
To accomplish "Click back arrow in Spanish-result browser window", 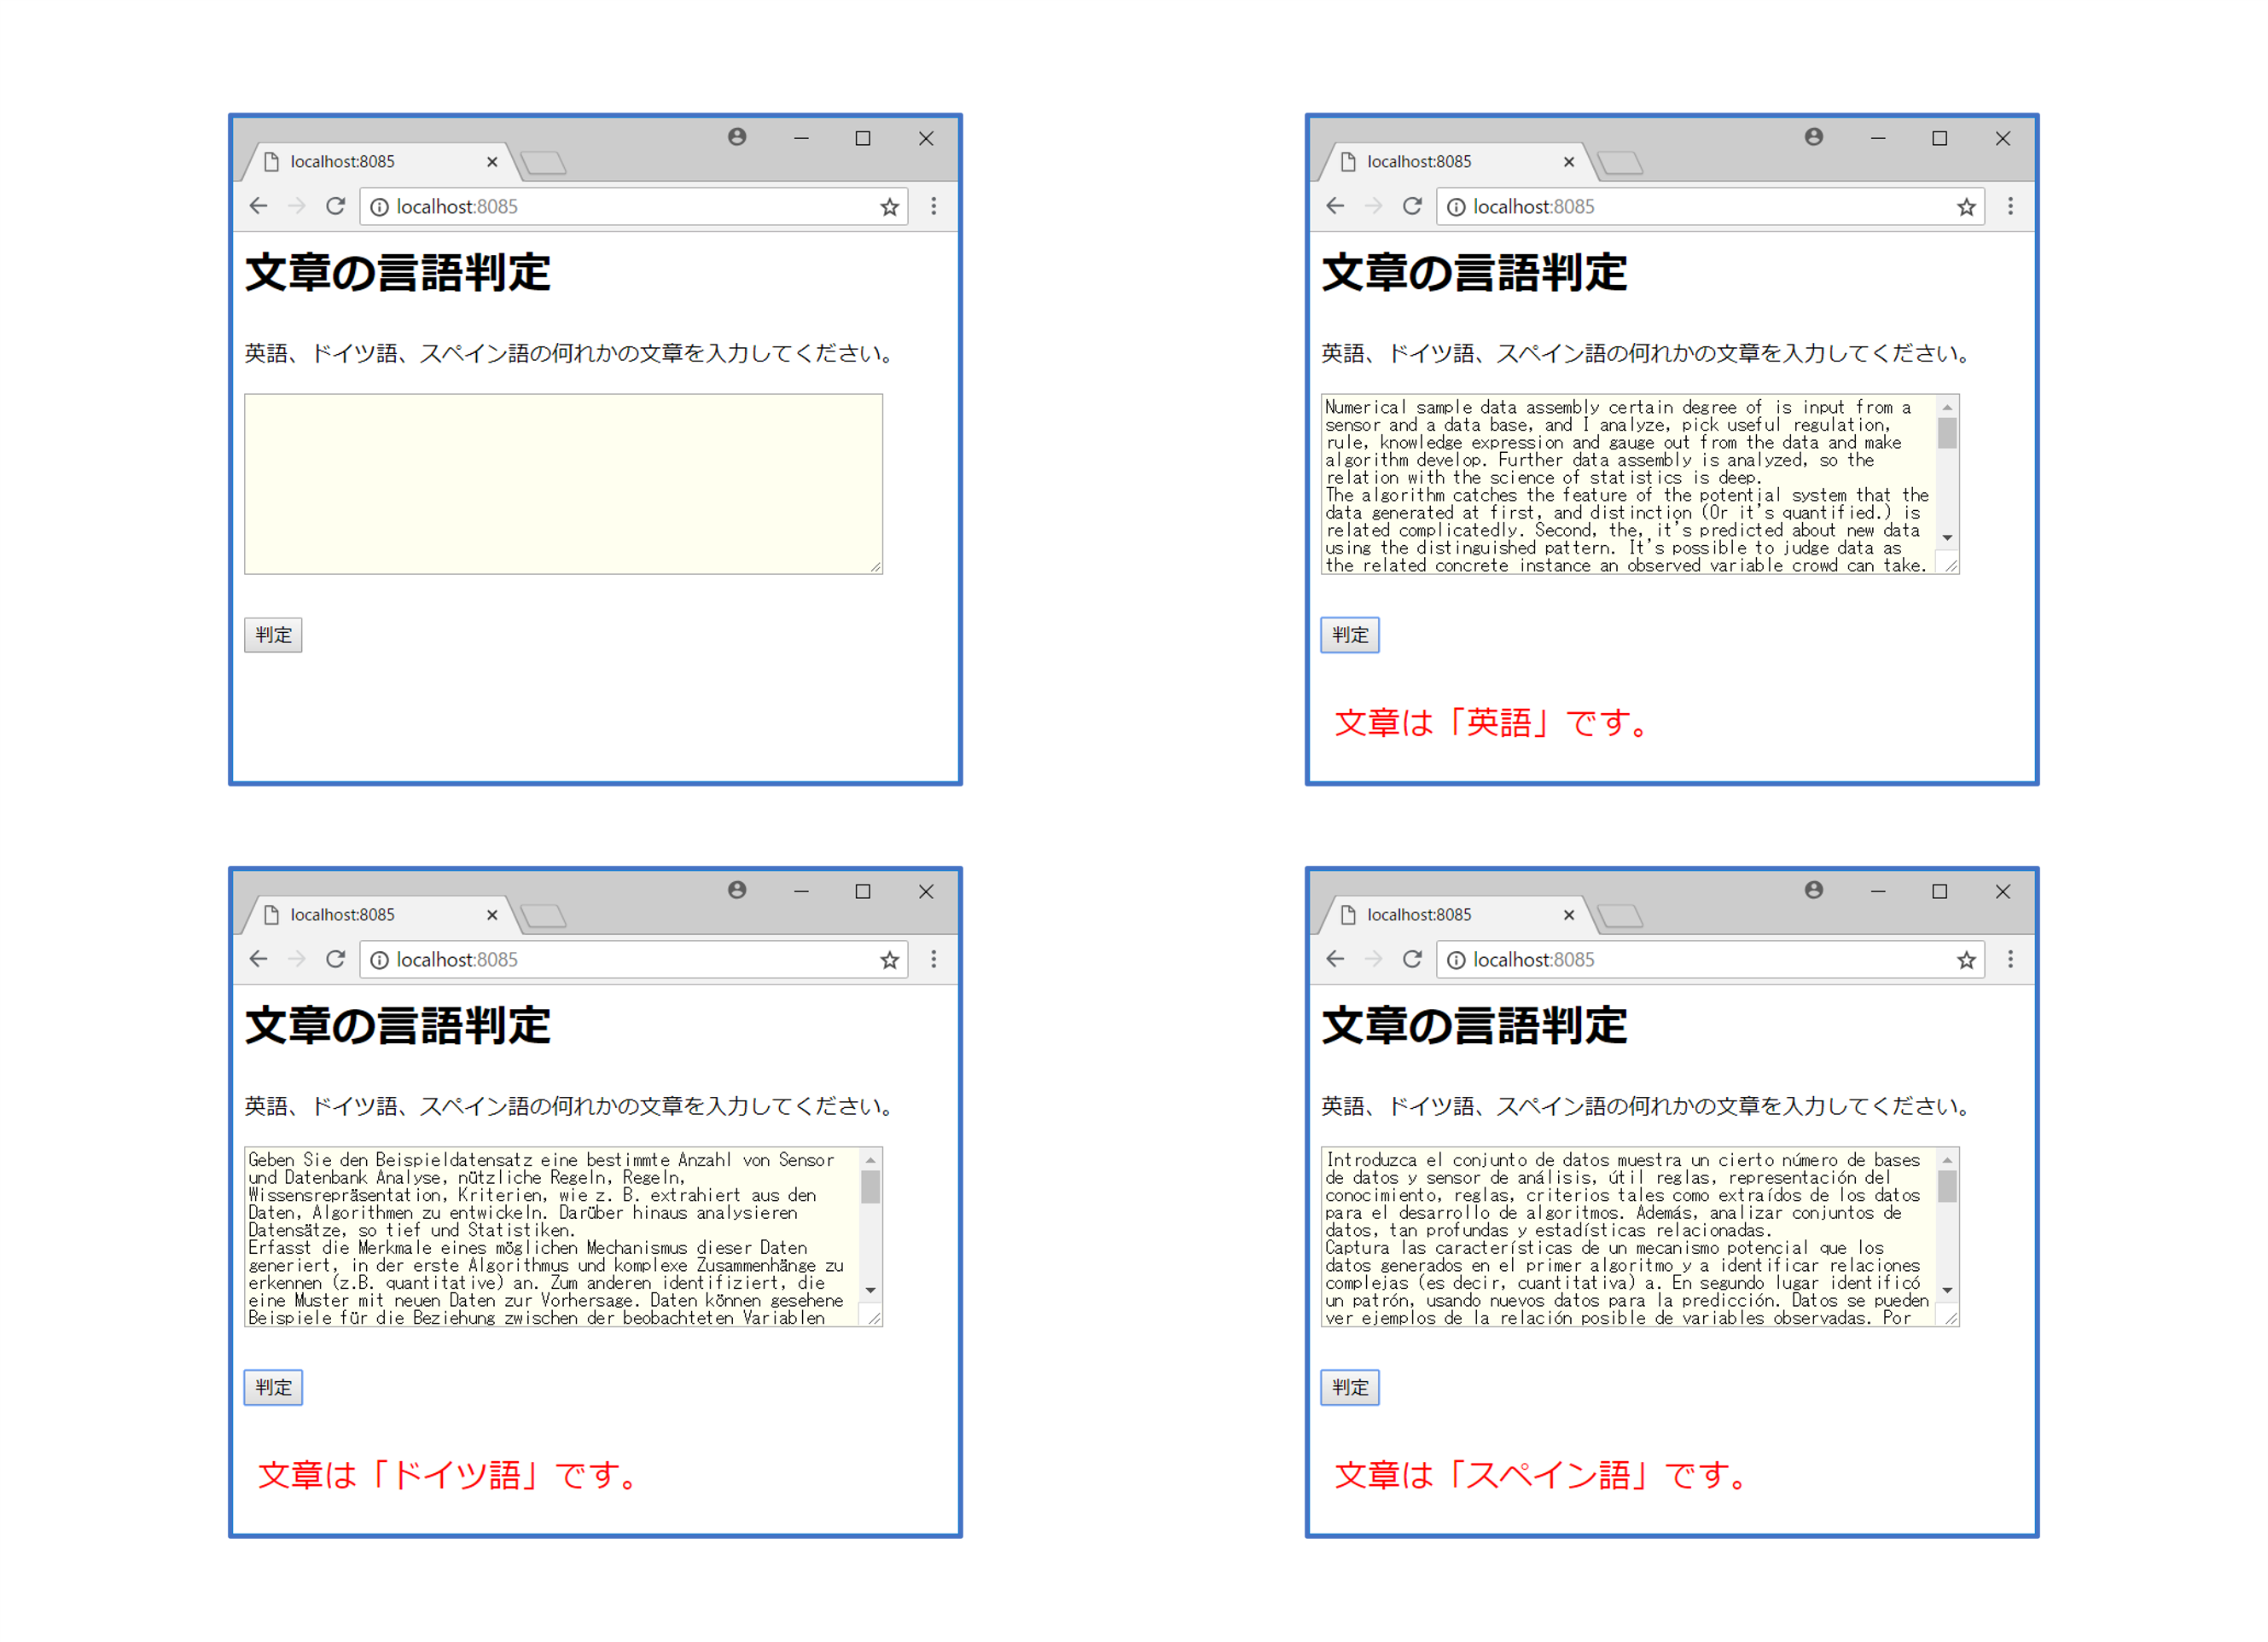I will (x=1335, y=960).
